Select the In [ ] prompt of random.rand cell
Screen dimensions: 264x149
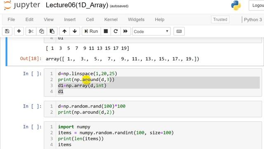(x=32, y=106)
